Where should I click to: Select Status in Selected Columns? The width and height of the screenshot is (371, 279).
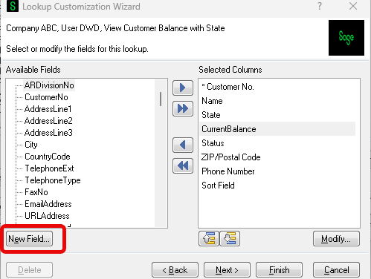click(x=277, y=143)
